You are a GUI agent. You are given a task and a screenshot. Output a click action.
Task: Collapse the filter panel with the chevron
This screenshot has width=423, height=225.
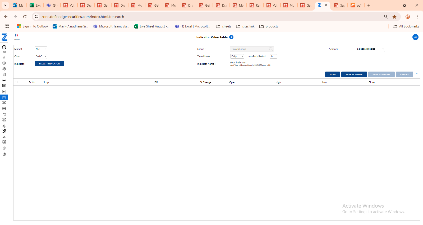pyautogui.click(x=417, y=74)
